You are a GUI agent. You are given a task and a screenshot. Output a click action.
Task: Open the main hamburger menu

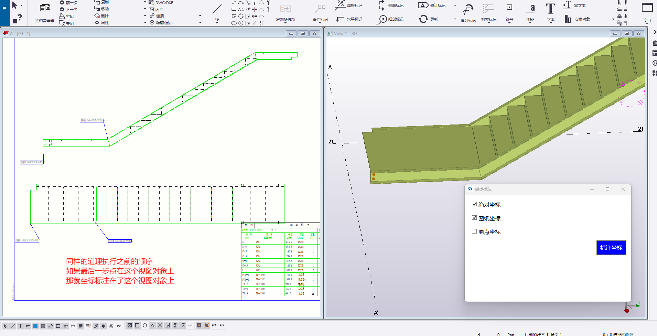4,8
